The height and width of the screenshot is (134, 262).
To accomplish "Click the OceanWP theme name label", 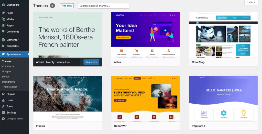I will tap(120, 126).
